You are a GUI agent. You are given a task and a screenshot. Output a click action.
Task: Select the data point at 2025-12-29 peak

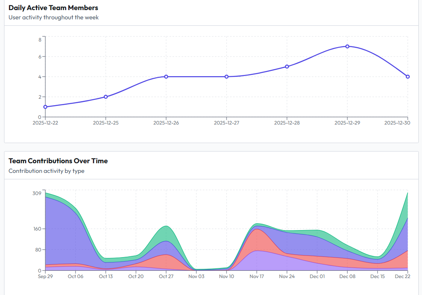(x=347, y=46)
